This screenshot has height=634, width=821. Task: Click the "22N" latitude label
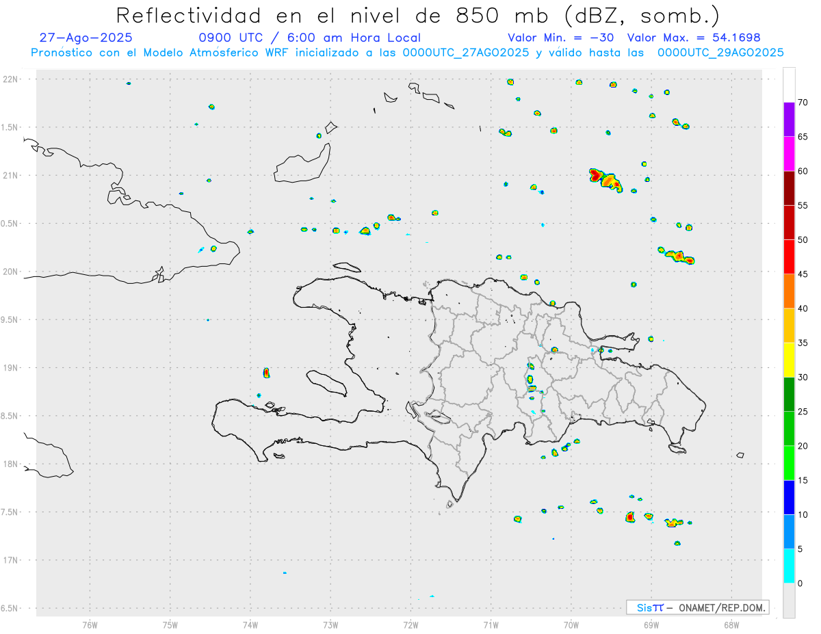coord(12,79)
